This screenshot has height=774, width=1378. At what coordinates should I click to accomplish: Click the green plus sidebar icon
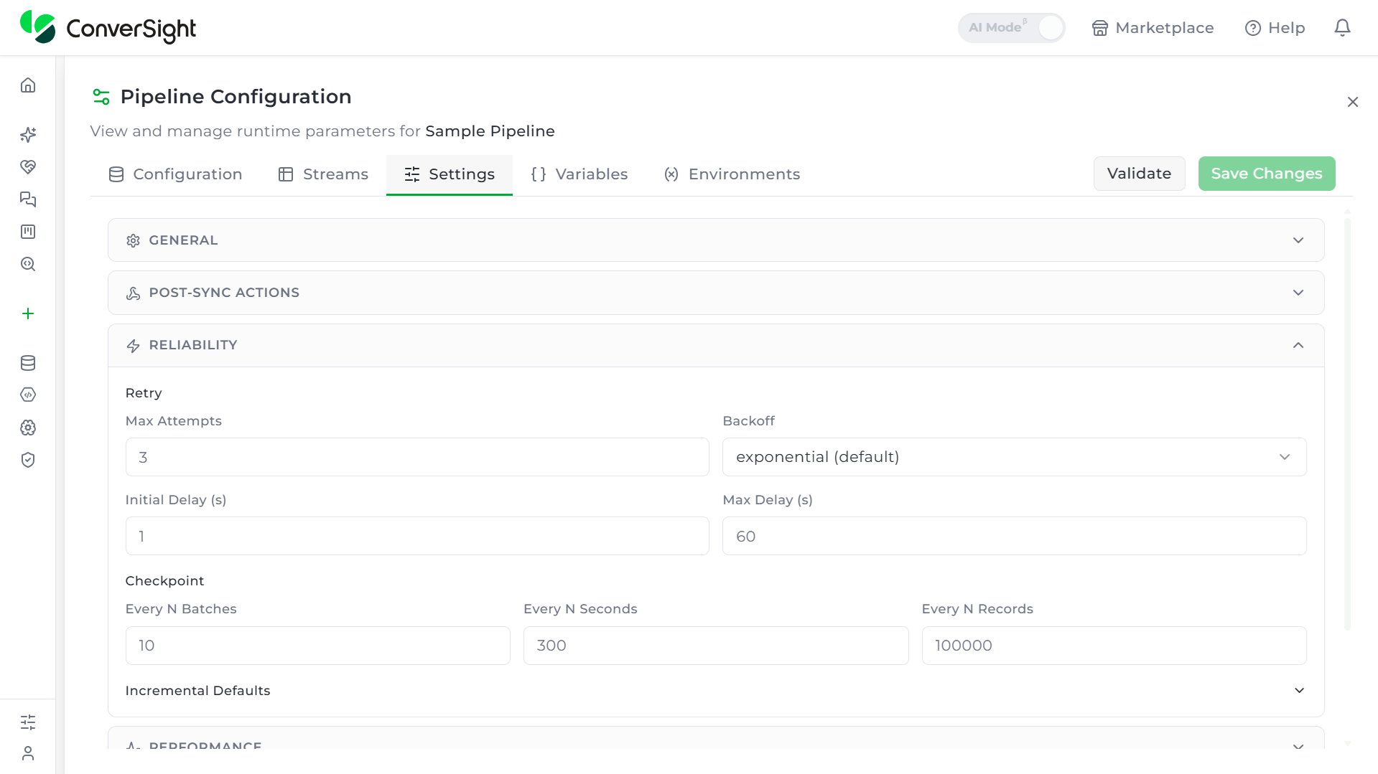[x=28, y=313]
